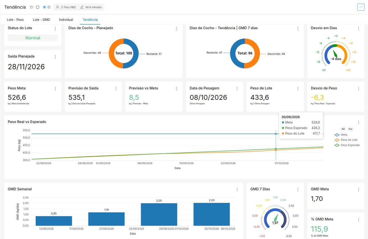Viewport: 368px width, 239px height.
Task: Click the GMD Semanal bar labeled 0,85
Action: click(x=54, y=221)
